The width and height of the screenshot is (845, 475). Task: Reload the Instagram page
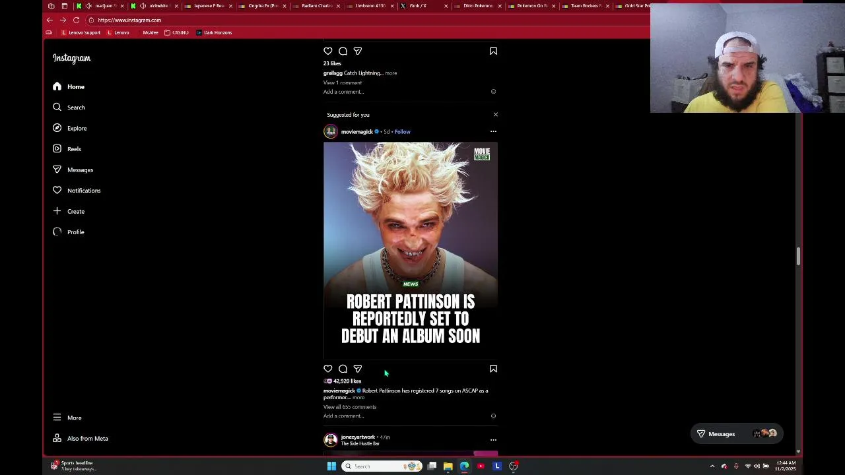(76, 20)
